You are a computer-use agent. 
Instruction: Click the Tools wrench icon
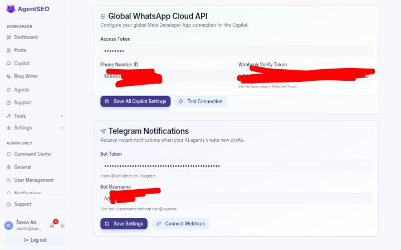point(9,116)
